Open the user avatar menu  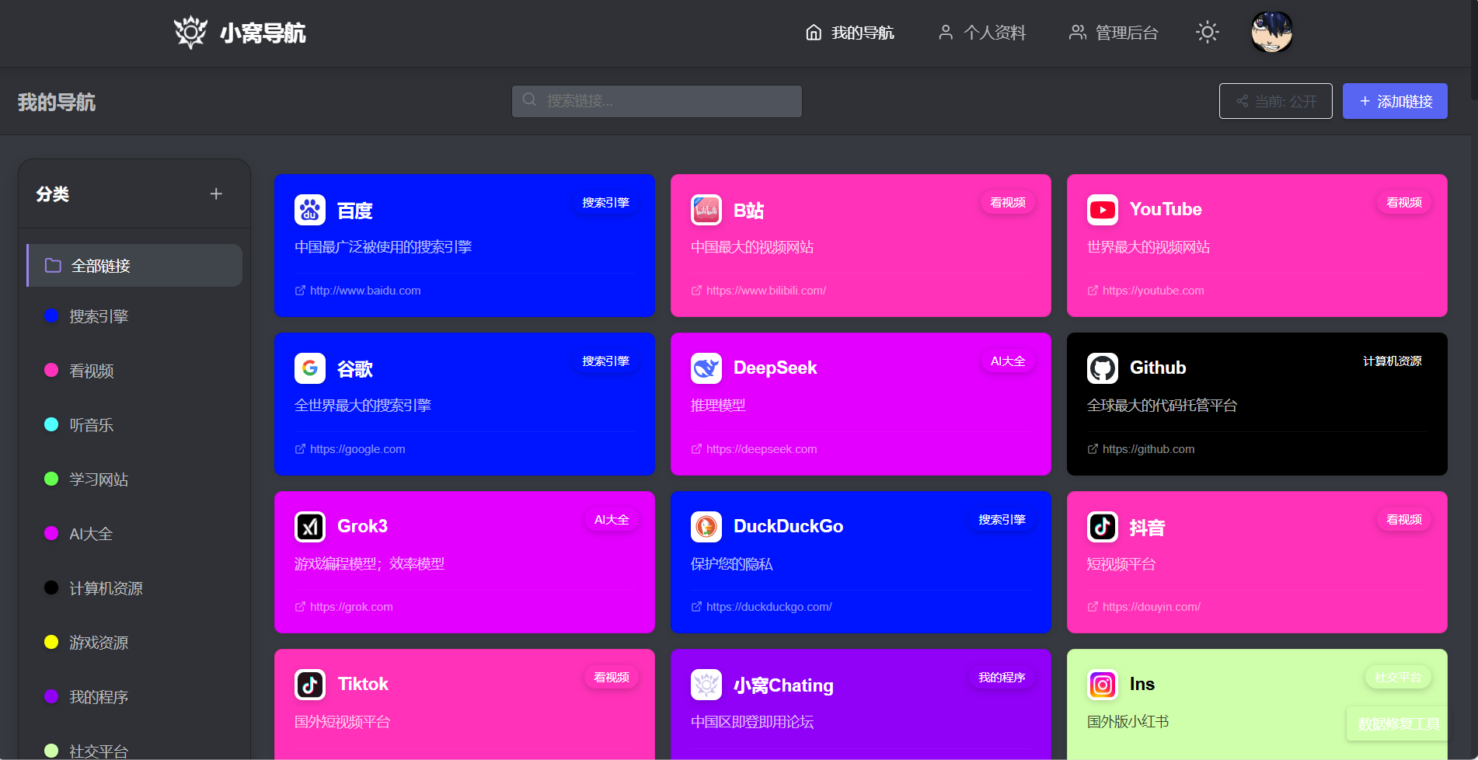click(1272, 33)
